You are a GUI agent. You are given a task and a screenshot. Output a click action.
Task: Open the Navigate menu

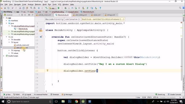click(17, 5)
